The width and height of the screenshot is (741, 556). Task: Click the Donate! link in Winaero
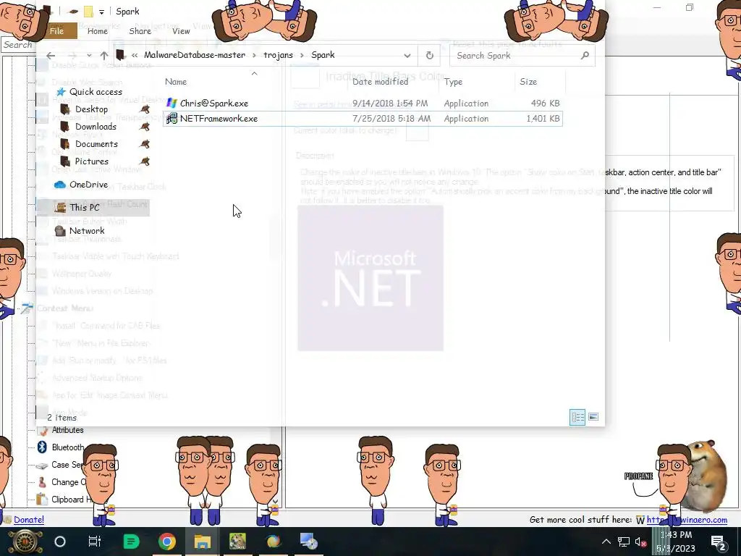tap(29, 520)
